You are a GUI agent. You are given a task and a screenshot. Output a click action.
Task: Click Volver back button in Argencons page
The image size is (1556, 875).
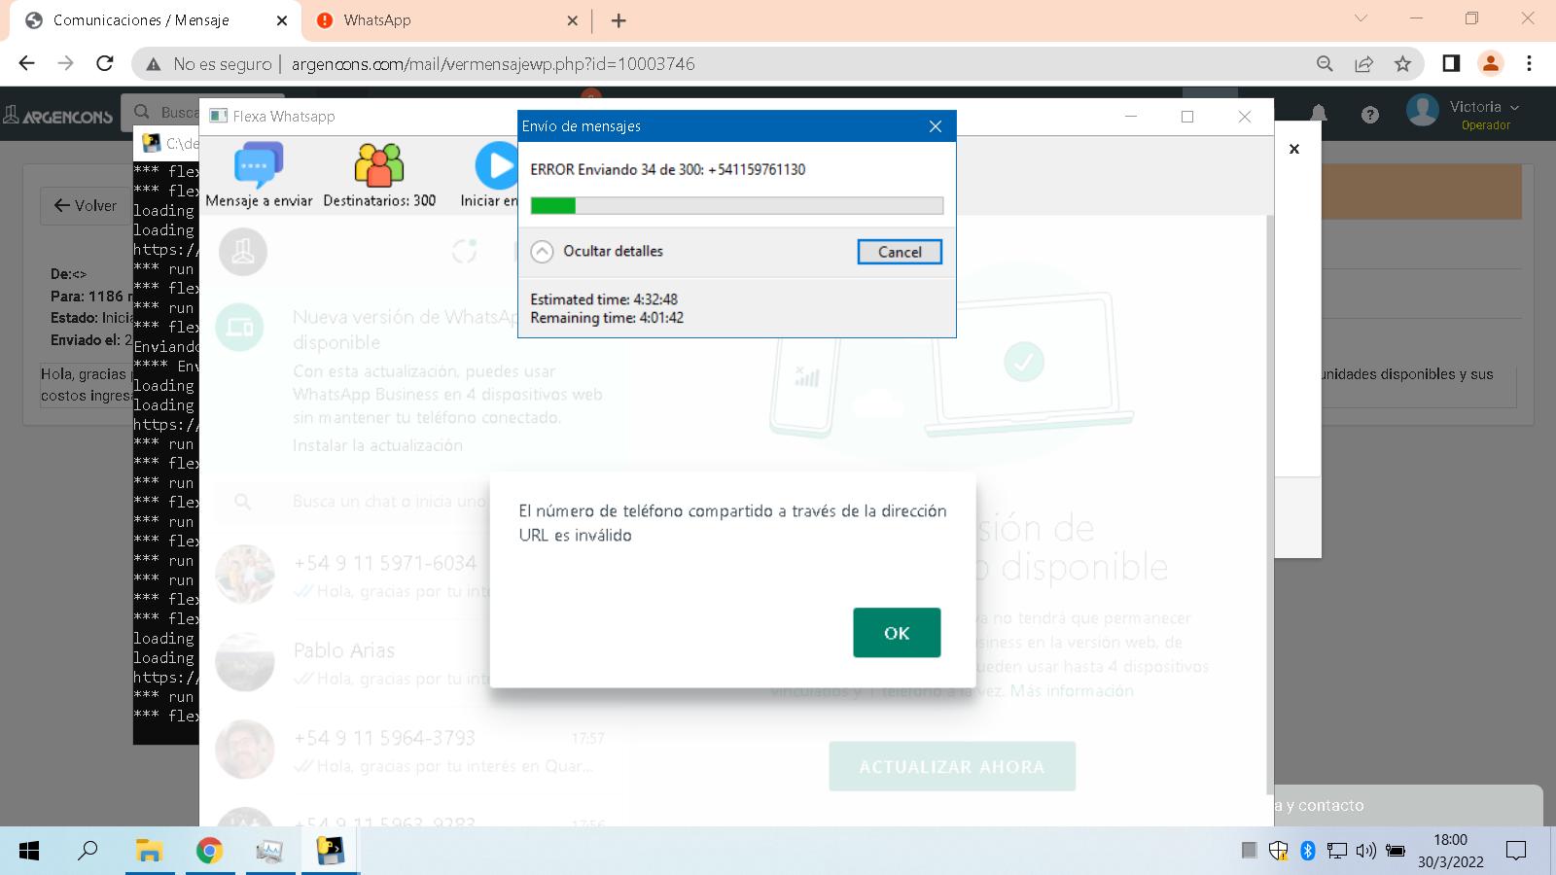point(85,205)
